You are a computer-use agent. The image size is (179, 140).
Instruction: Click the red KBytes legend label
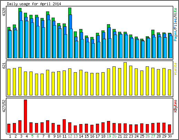point(176,106)
